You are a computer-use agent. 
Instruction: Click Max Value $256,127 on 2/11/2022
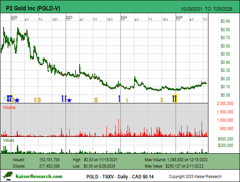(174, 166)
